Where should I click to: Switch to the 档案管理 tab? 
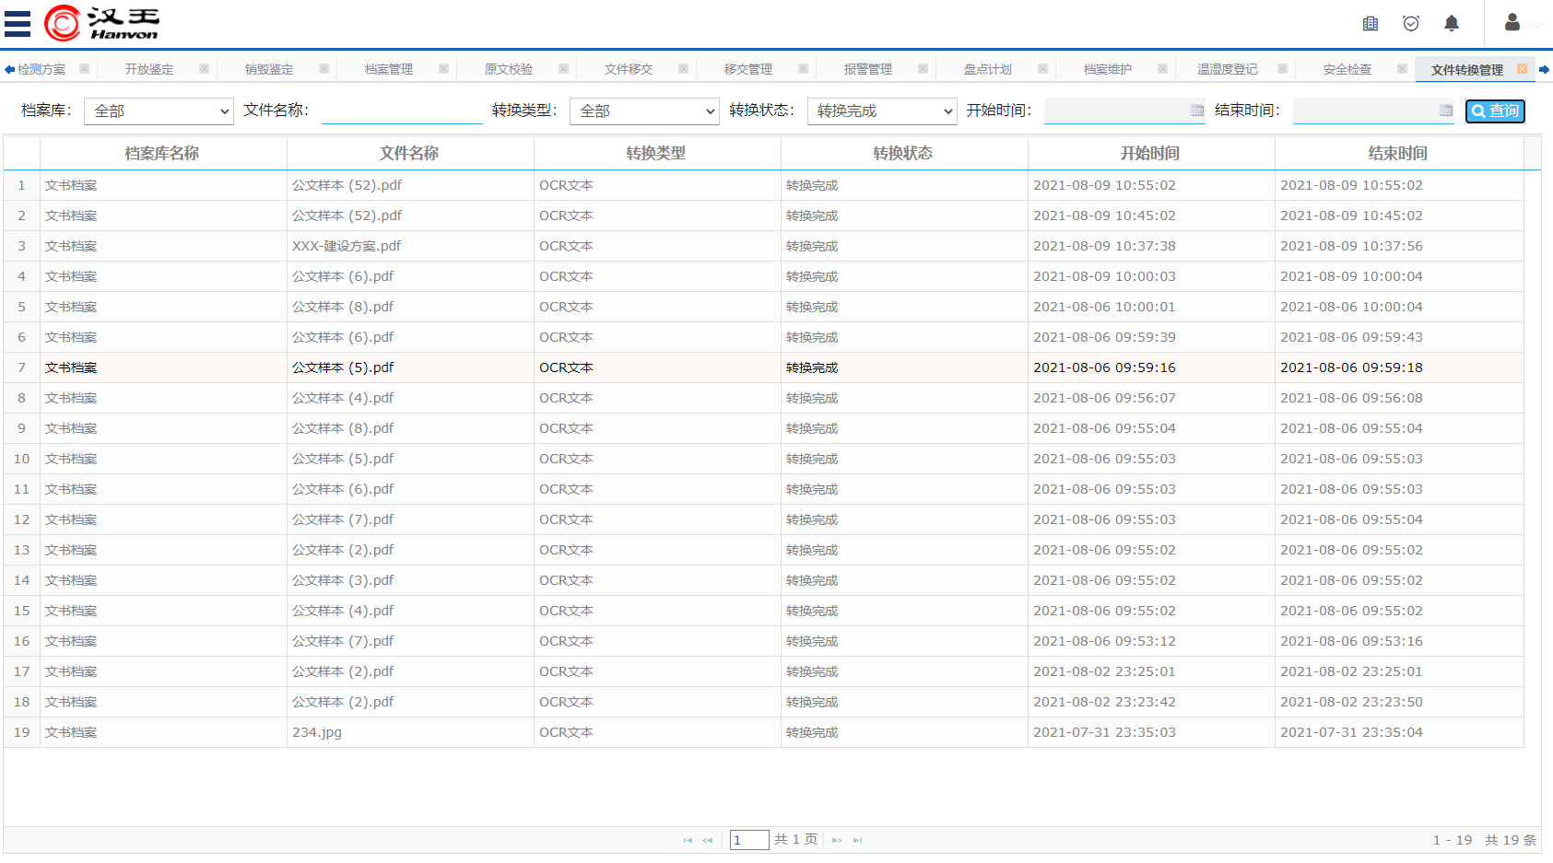[x=389, y=69]
